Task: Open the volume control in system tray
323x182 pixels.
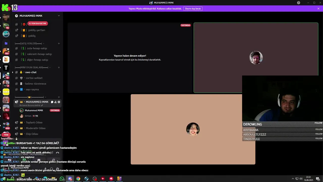Action: (301, 179)
